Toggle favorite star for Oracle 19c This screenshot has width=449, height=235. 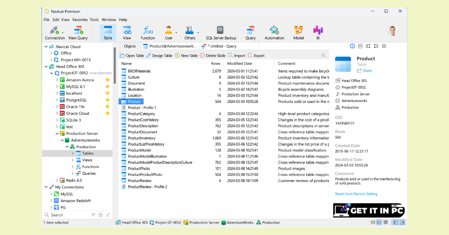click(x=108, y=107)
